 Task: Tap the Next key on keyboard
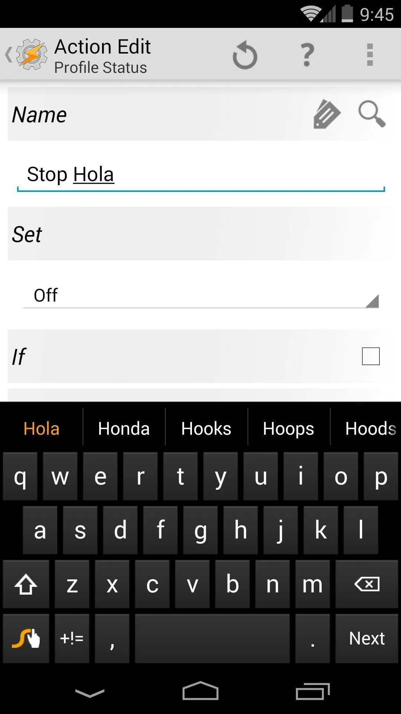(367, 638)
